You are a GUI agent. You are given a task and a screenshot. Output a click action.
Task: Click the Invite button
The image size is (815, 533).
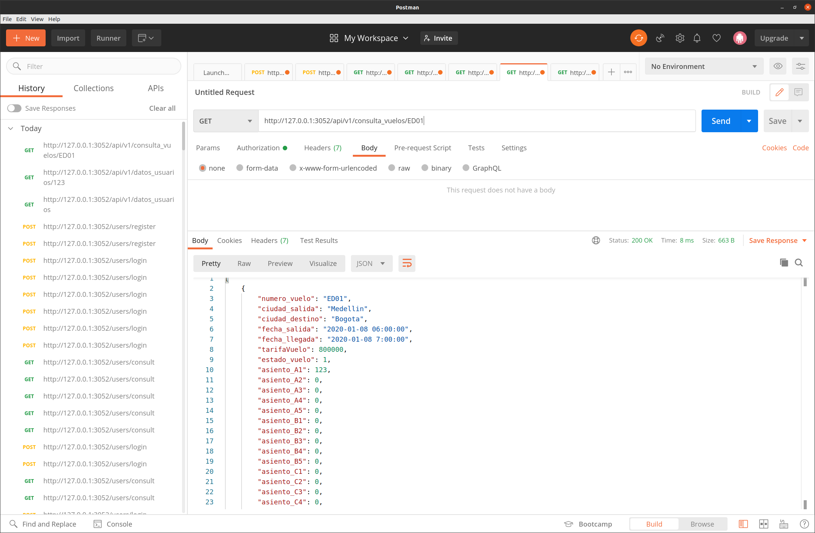(439, 38)
